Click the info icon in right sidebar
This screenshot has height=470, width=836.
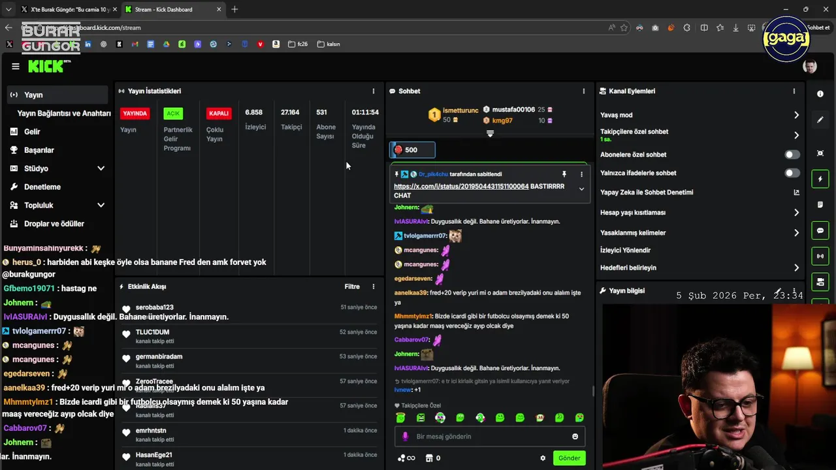[820, 94]
